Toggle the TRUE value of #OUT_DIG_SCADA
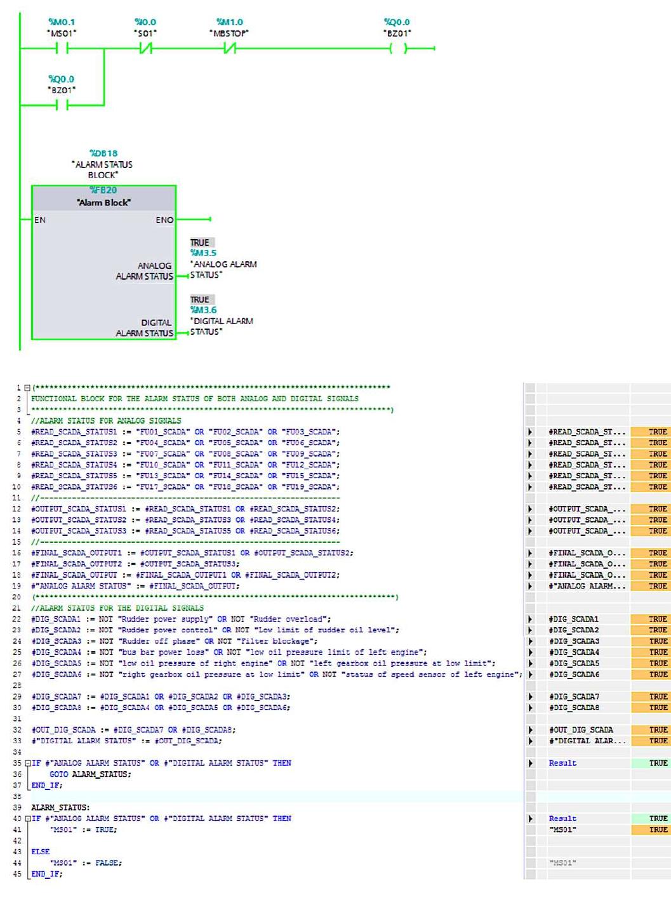Viewport: 671px width, 903px height. pyautogui.click(x=658, y=729)
